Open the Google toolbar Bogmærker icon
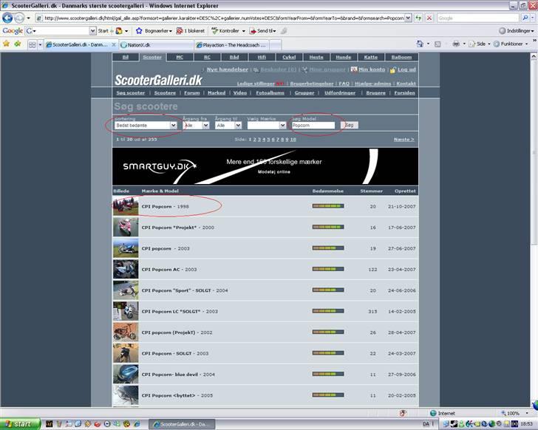This screenshot has width=538, height=430. tap(139, 31)
